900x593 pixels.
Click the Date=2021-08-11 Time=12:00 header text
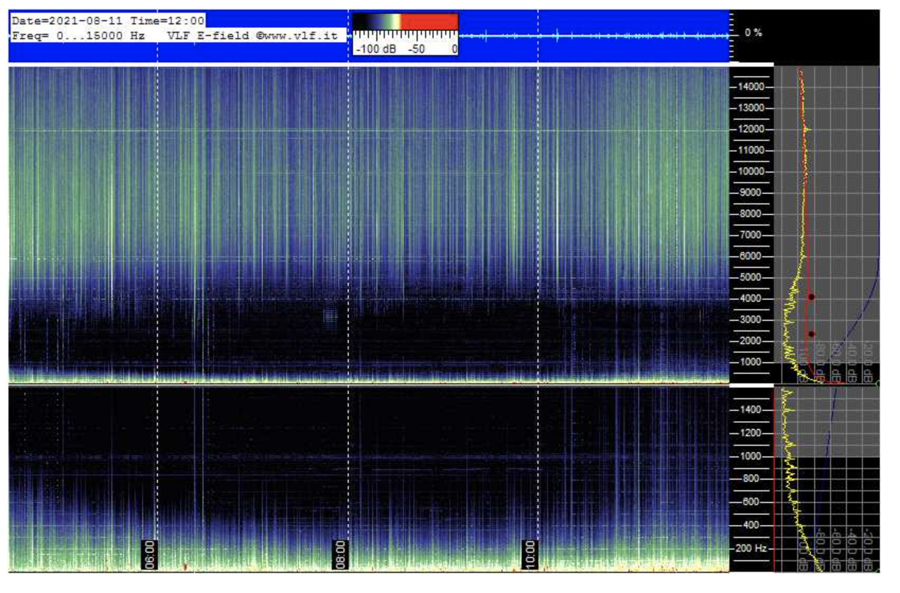pos(108,21)
